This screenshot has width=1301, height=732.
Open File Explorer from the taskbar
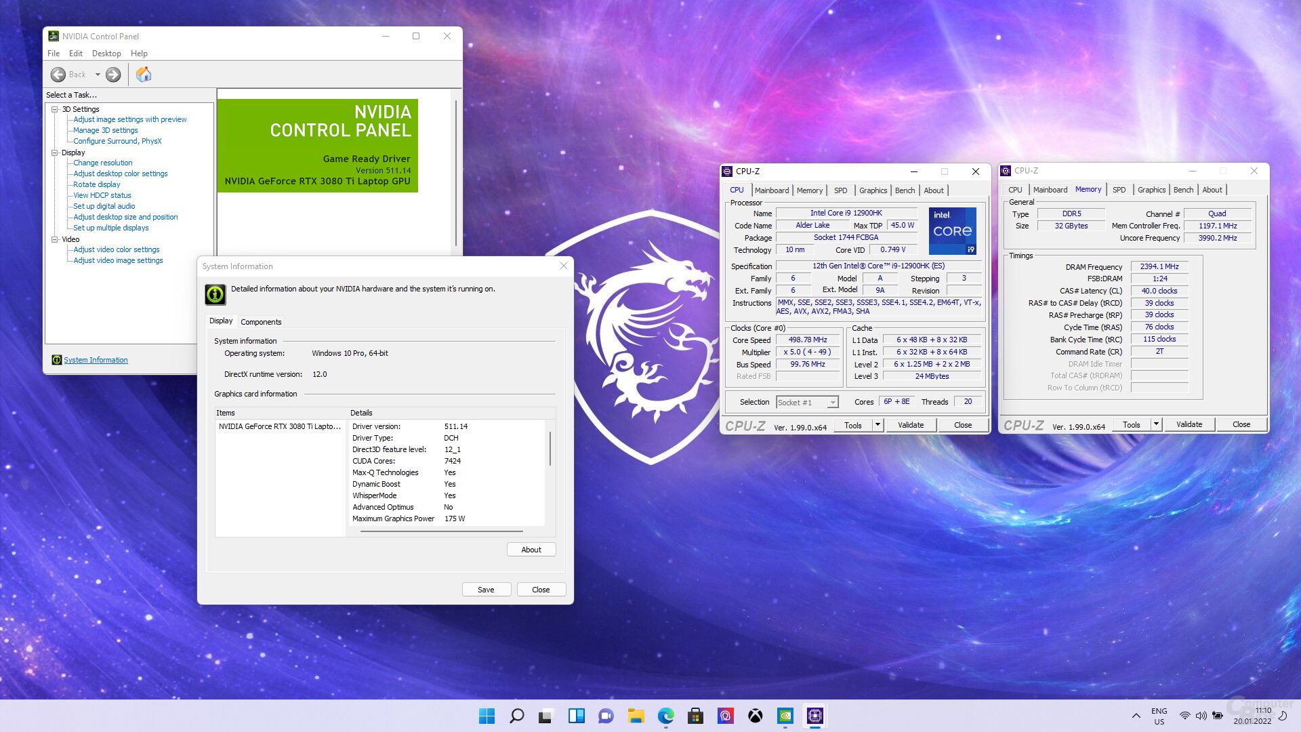pos(636,716)
